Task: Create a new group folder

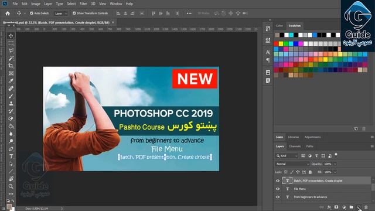Action: (x=351, y=207)
